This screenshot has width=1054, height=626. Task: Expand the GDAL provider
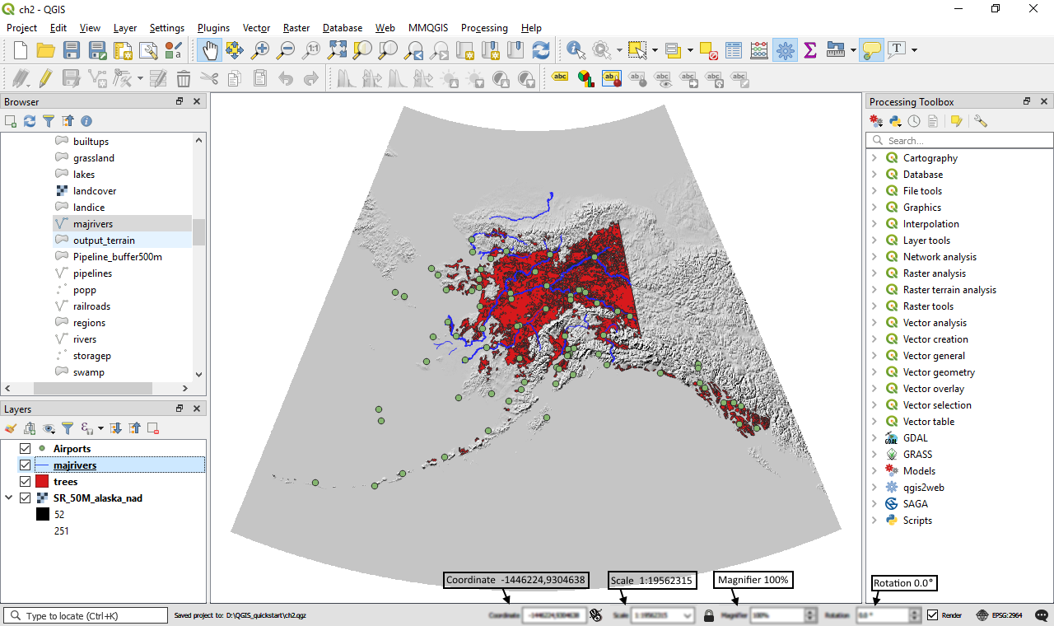click(874, 438)
